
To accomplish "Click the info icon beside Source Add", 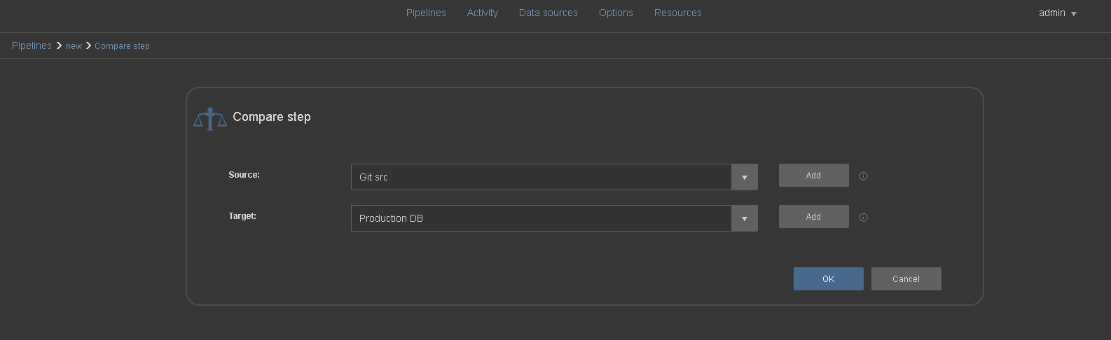I will [863, 176].
